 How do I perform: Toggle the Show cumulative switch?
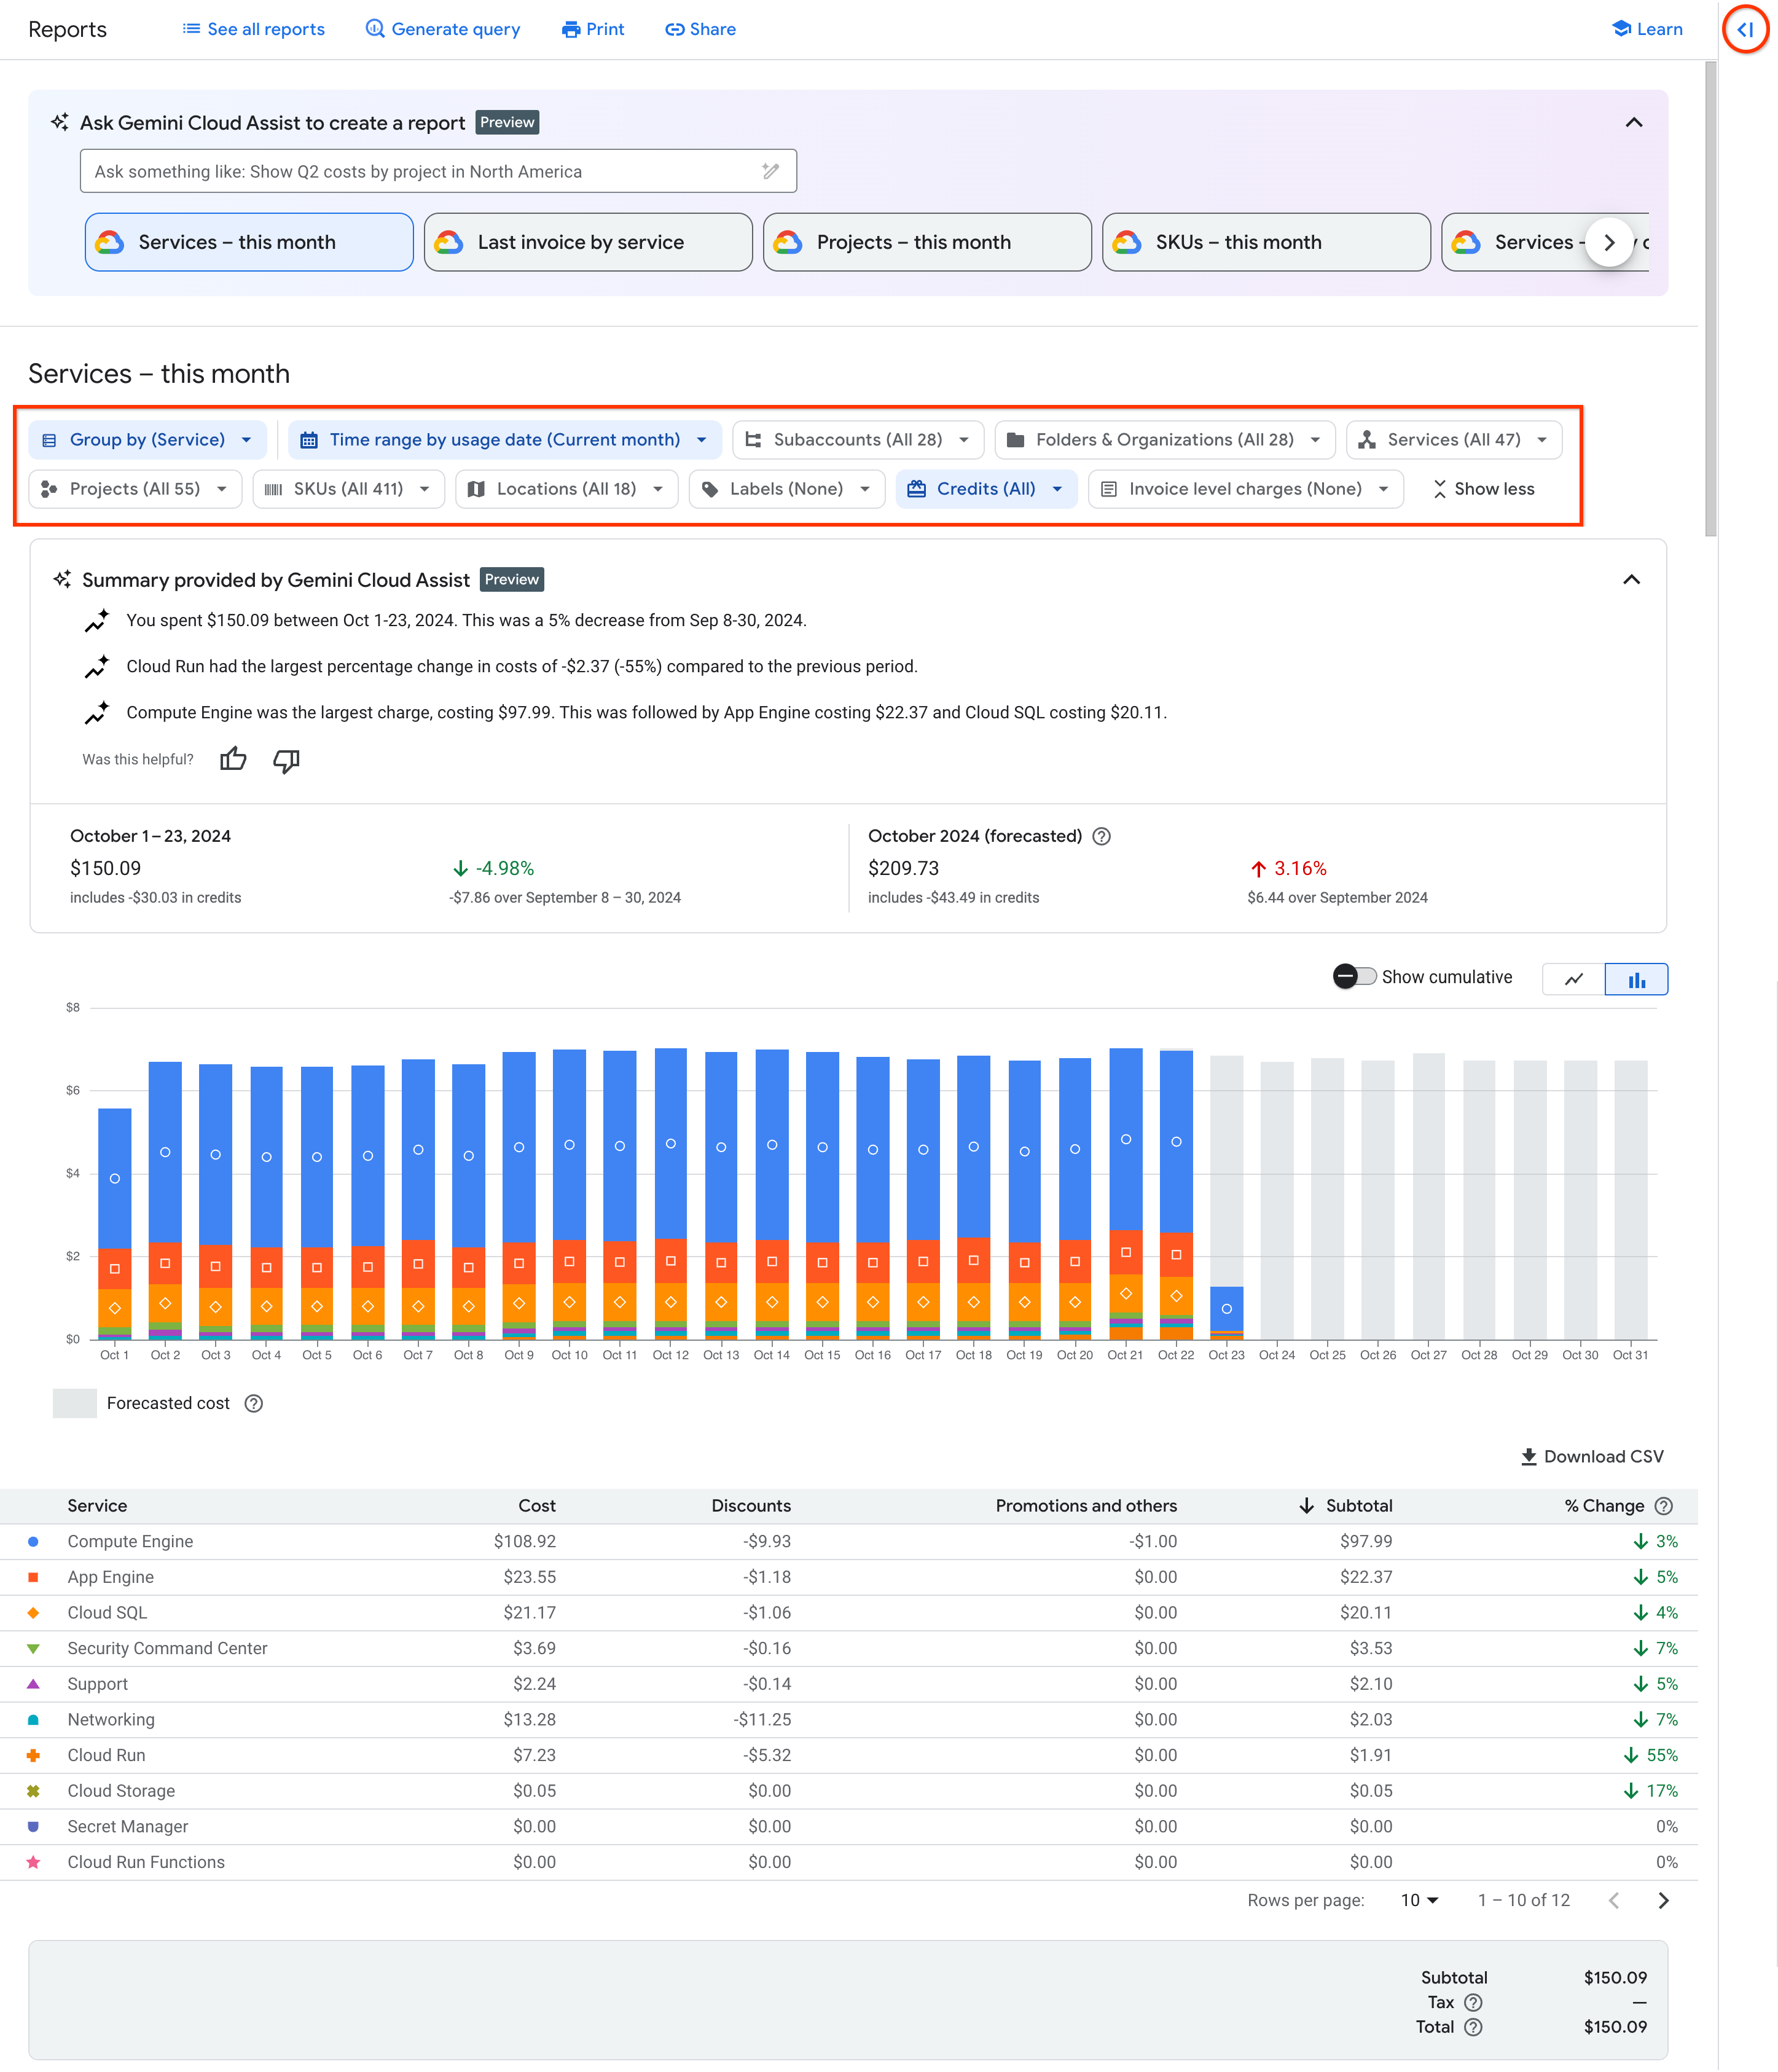1354,976
